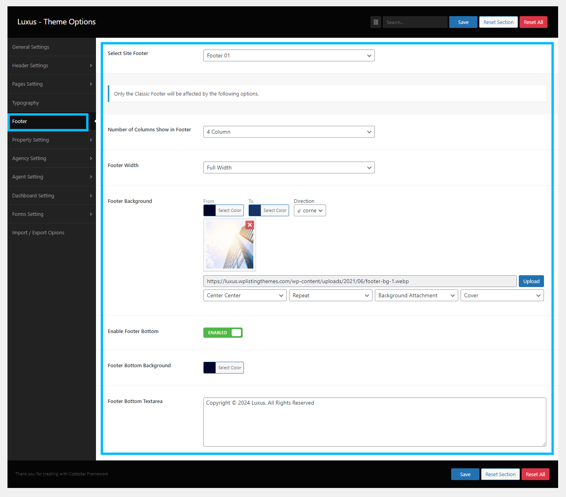566x497 pixels.
Task: Remove the footer background image with red X
Action: pyautogui.click(x=250, y=225)
